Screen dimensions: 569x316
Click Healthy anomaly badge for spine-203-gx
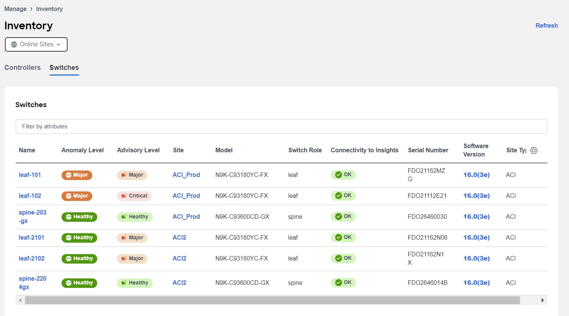tap(79, 217)
